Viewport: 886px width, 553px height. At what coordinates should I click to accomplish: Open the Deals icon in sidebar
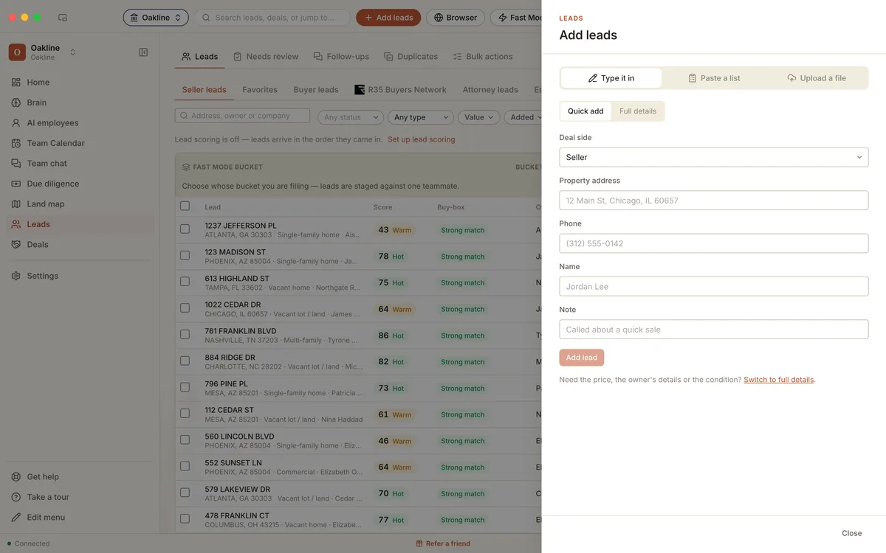(x=16, y=245)
